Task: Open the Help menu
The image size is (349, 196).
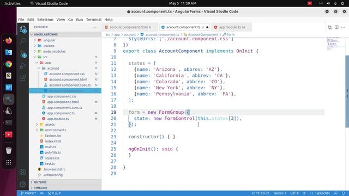Action: (109, 20)
